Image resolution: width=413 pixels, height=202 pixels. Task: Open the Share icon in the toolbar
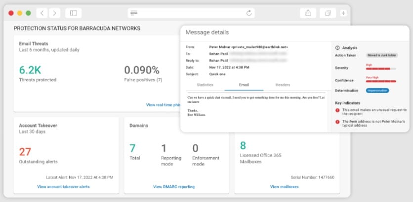(308, 13)
